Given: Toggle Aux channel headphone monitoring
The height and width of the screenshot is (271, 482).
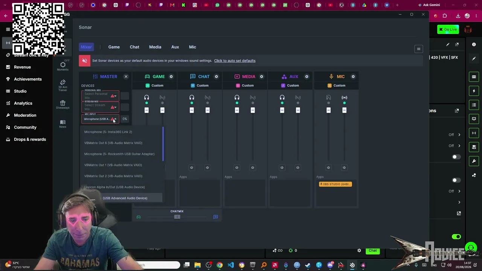Looking at the screenshot, I should [282, 97].
